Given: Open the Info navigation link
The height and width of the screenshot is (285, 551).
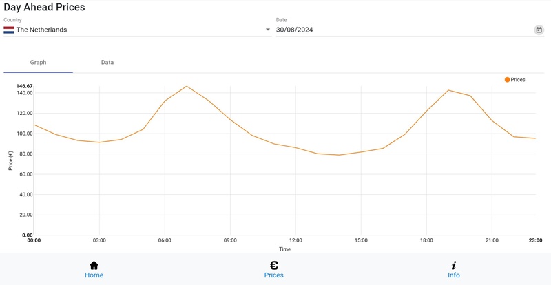Looking at the screenshot, I should click(x=454, y=275).
